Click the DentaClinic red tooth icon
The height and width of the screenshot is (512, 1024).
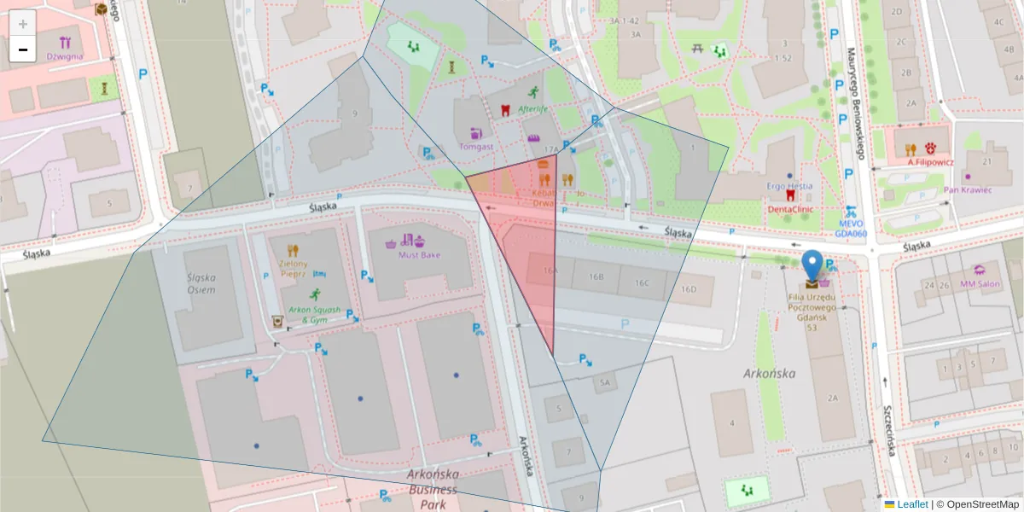coord(790,195)
